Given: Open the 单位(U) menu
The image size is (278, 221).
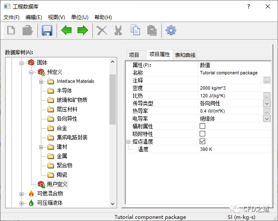Looking at the screenshot, I should tap(80, 17).
